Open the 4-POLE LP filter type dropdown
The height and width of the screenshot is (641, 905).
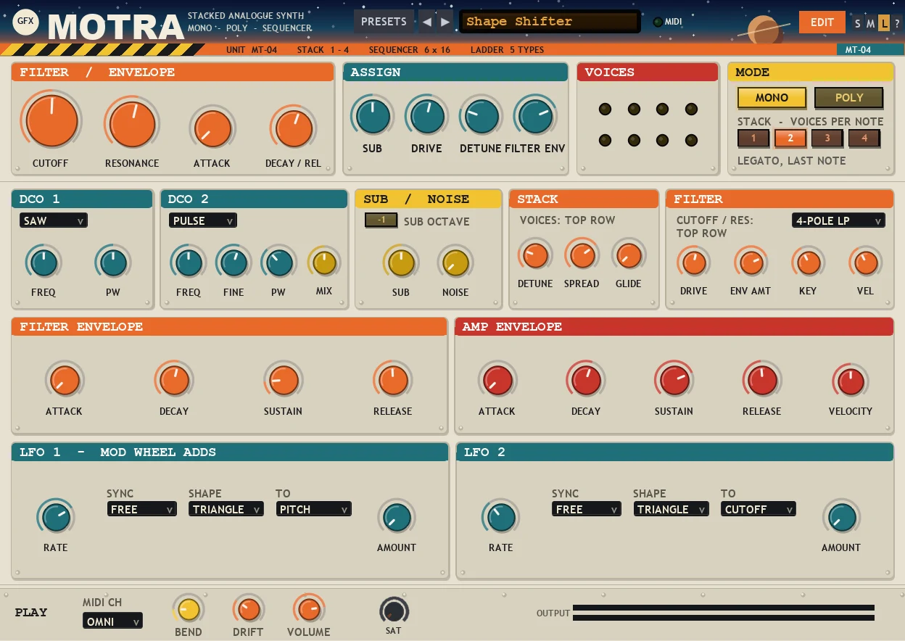[839, 220]
